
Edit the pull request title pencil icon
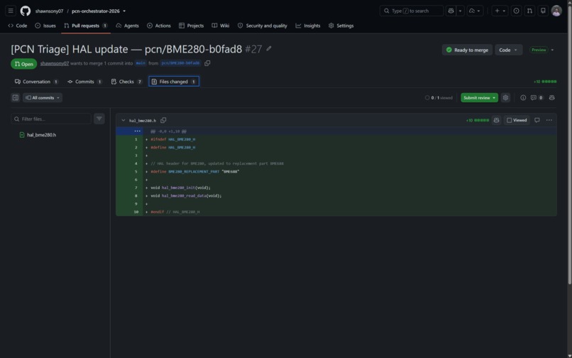pos(269,48)
